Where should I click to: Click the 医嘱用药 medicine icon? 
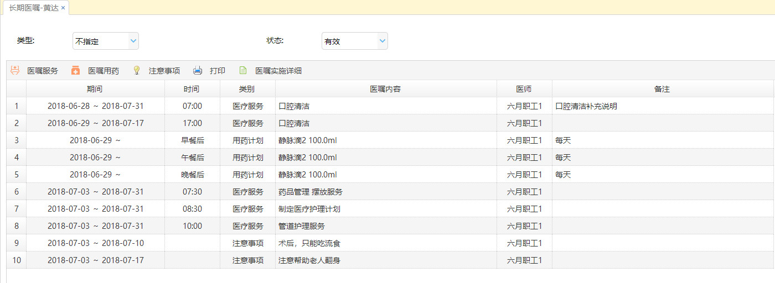(76, 71)
